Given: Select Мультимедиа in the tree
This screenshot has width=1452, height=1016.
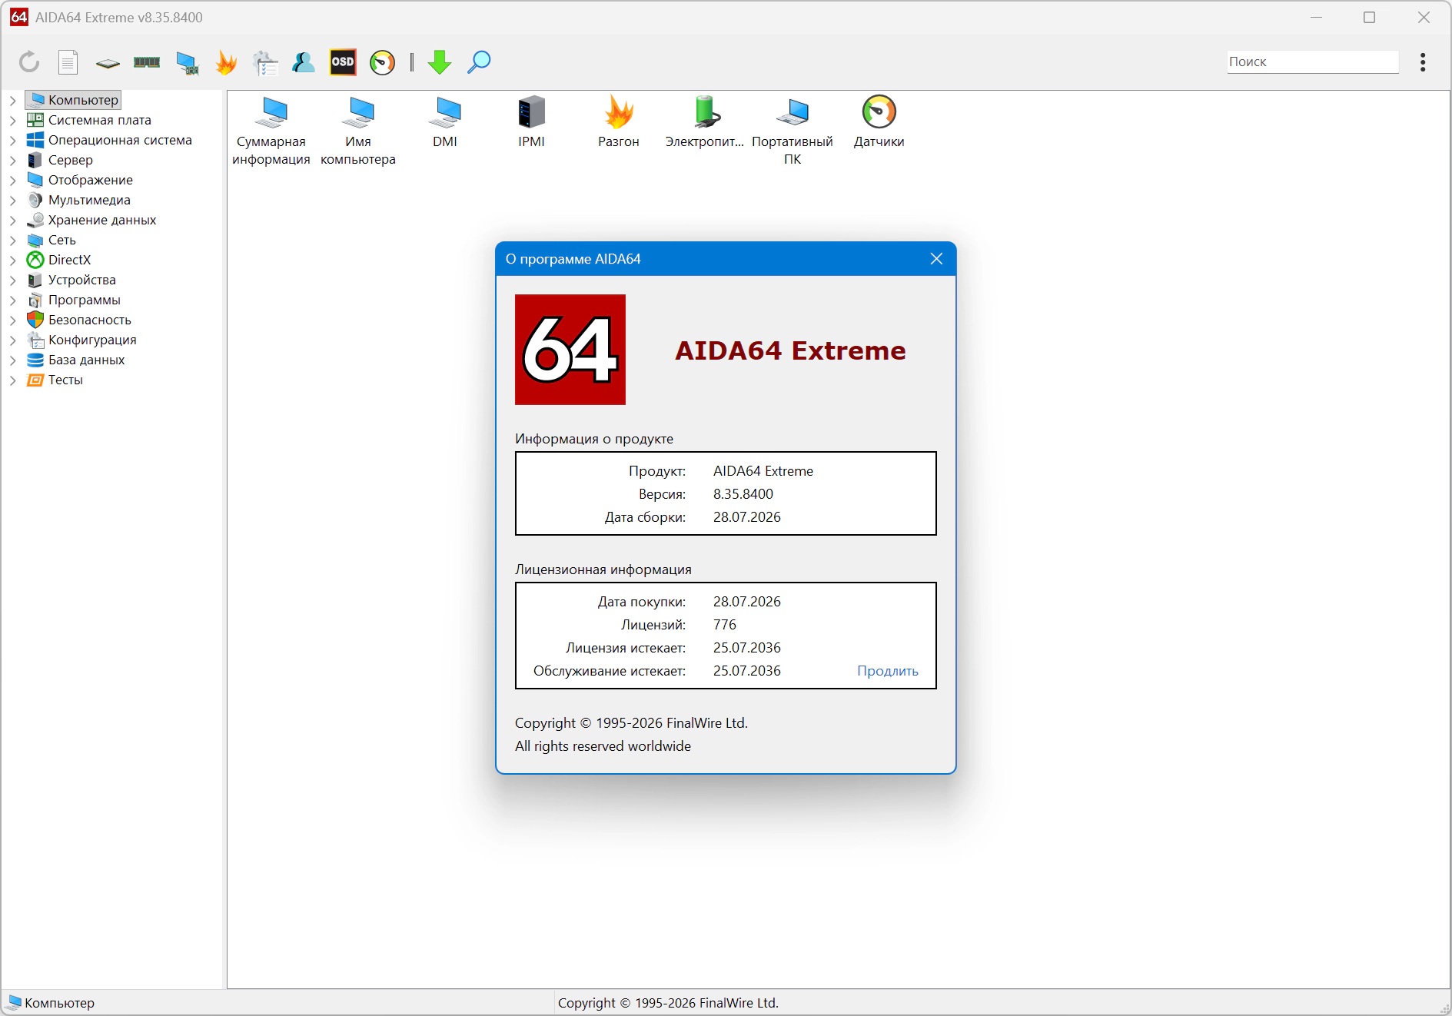Looking at the screenshot, I should pos(78,200).
